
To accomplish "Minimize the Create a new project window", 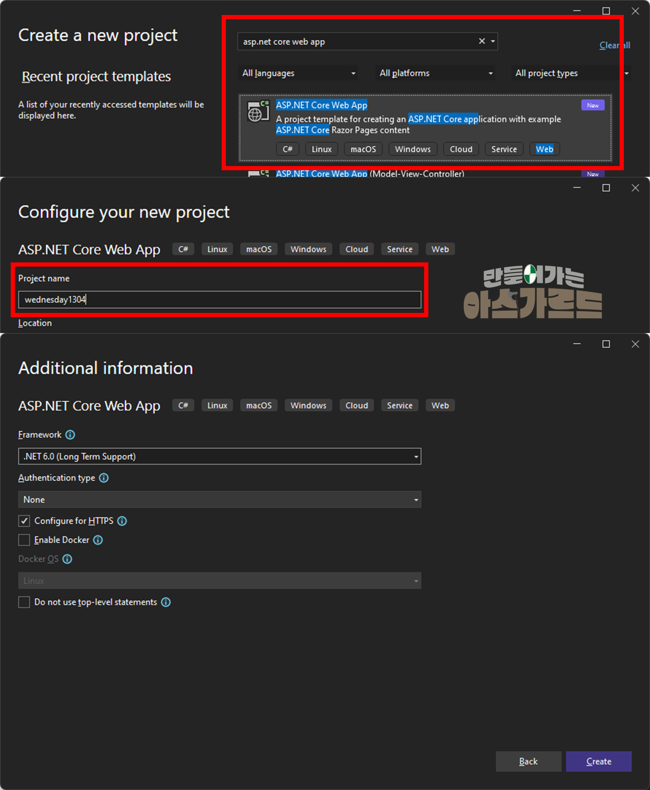I will [x=577, y=11].
